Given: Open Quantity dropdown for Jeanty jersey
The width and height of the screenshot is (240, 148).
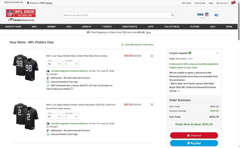Looking at the screenshot, I should point(71,116).
